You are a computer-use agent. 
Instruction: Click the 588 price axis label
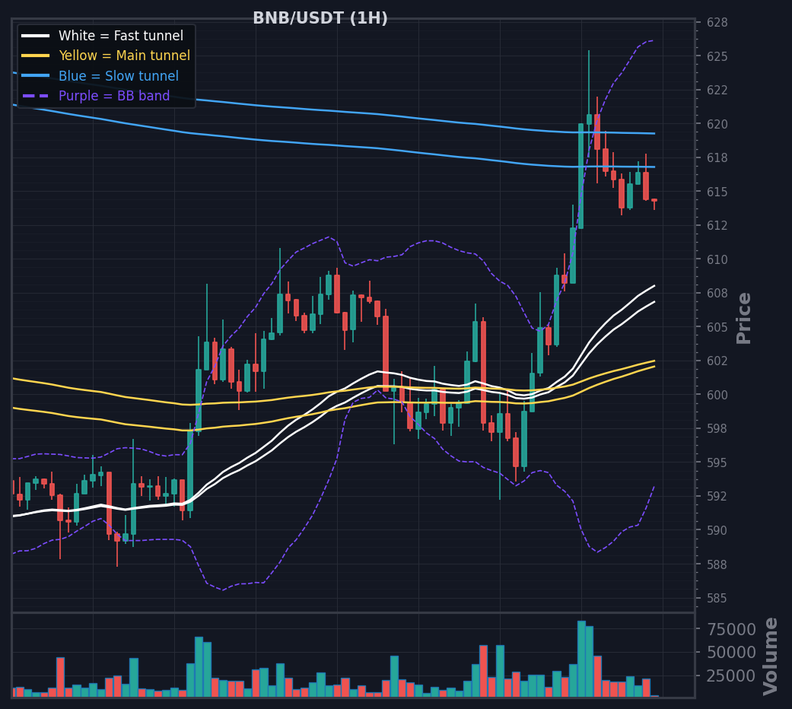click(x=717, y=564)
